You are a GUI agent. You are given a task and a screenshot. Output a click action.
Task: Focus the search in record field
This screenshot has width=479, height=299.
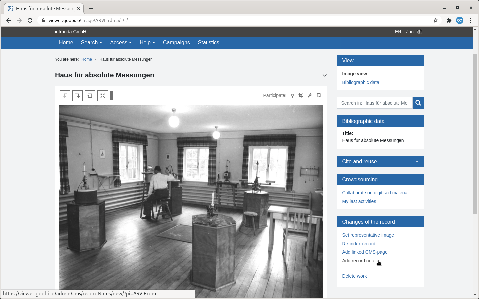[375, 103]
